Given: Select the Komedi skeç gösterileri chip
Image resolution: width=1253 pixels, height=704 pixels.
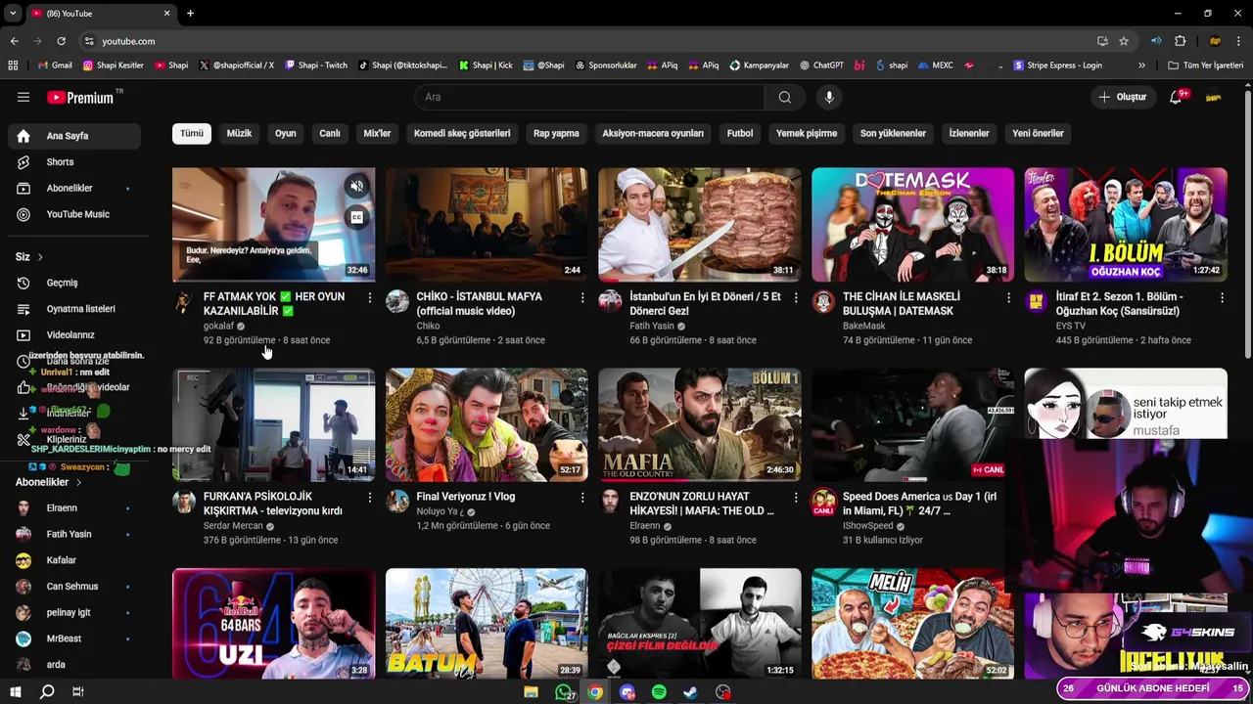Looking at the screenshot, I should pos(462,133).
